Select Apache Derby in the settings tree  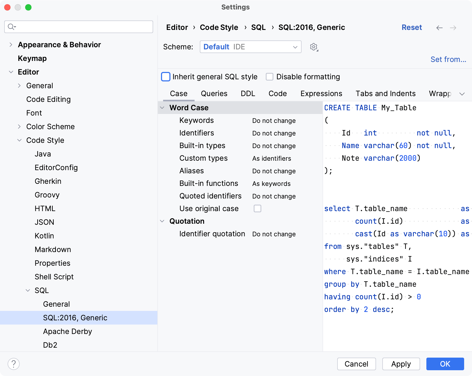click(x=67, y=331)
